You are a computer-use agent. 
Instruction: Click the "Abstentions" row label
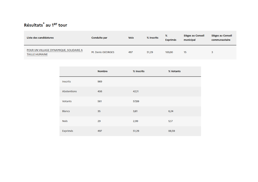[x=69, y=92]
